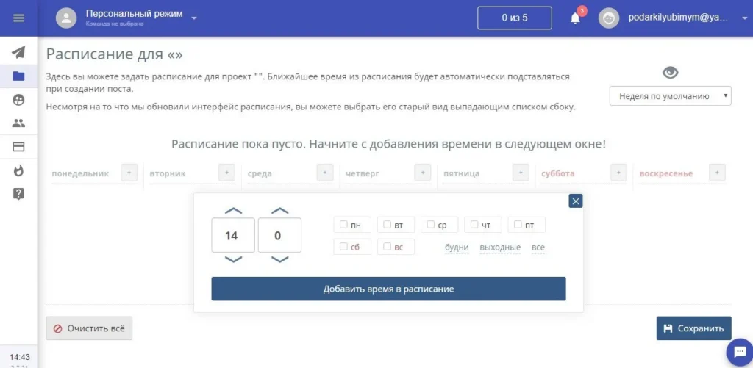Open the hamburger menu
Screen dimensions: 753x368
pos(18,18)
